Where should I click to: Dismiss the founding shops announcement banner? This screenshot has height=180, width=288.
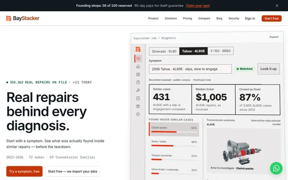click(277, 6)
